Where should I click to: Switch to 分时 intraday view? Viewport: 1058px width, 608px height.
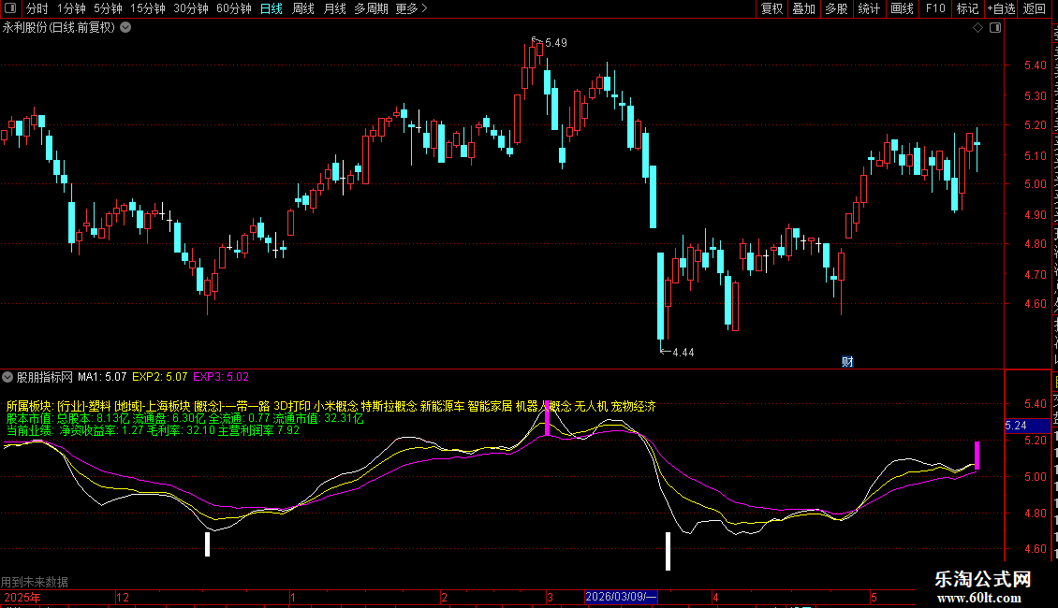[37, 8]
